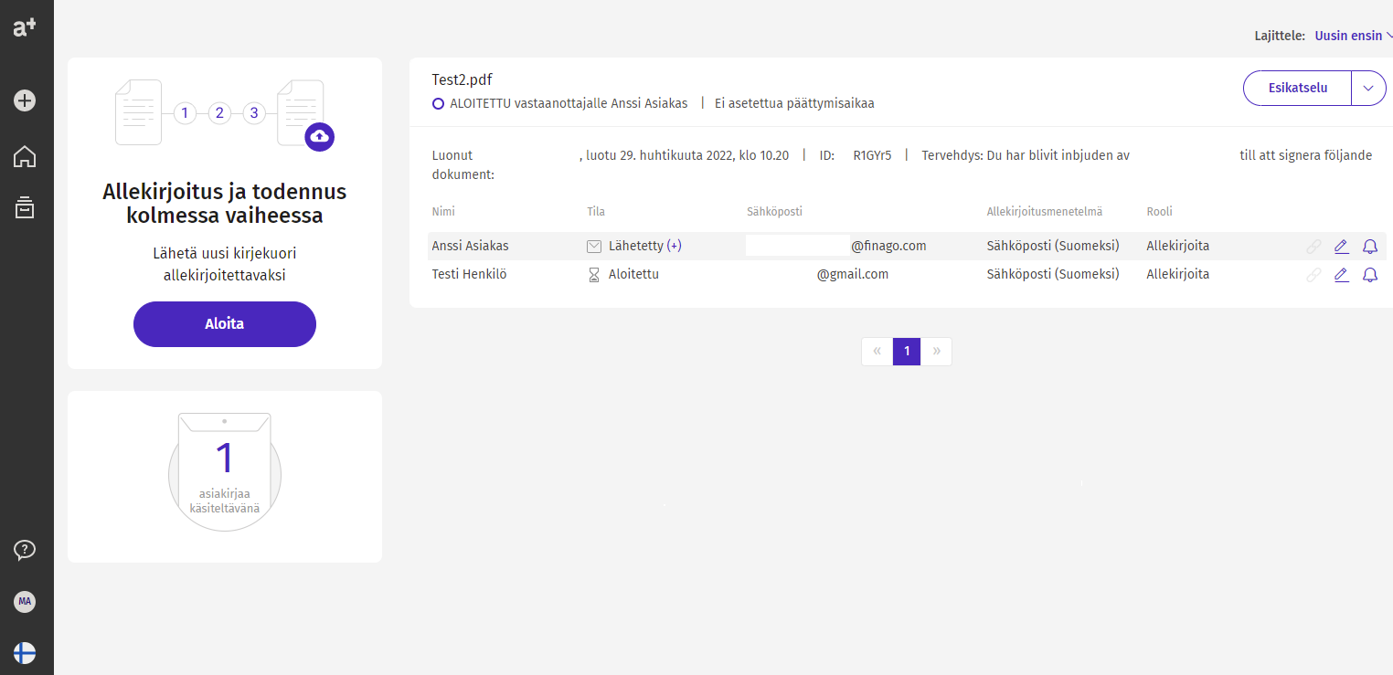Click the Esikatselu button
The height and width of the screenshot is (675, 1393).
1297,88
